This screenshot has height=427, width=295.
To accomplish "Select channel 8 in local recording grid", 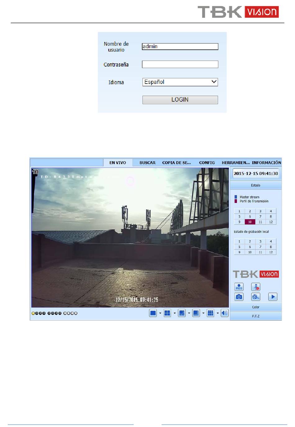I will pyautogui.click(x=271, y=247).
